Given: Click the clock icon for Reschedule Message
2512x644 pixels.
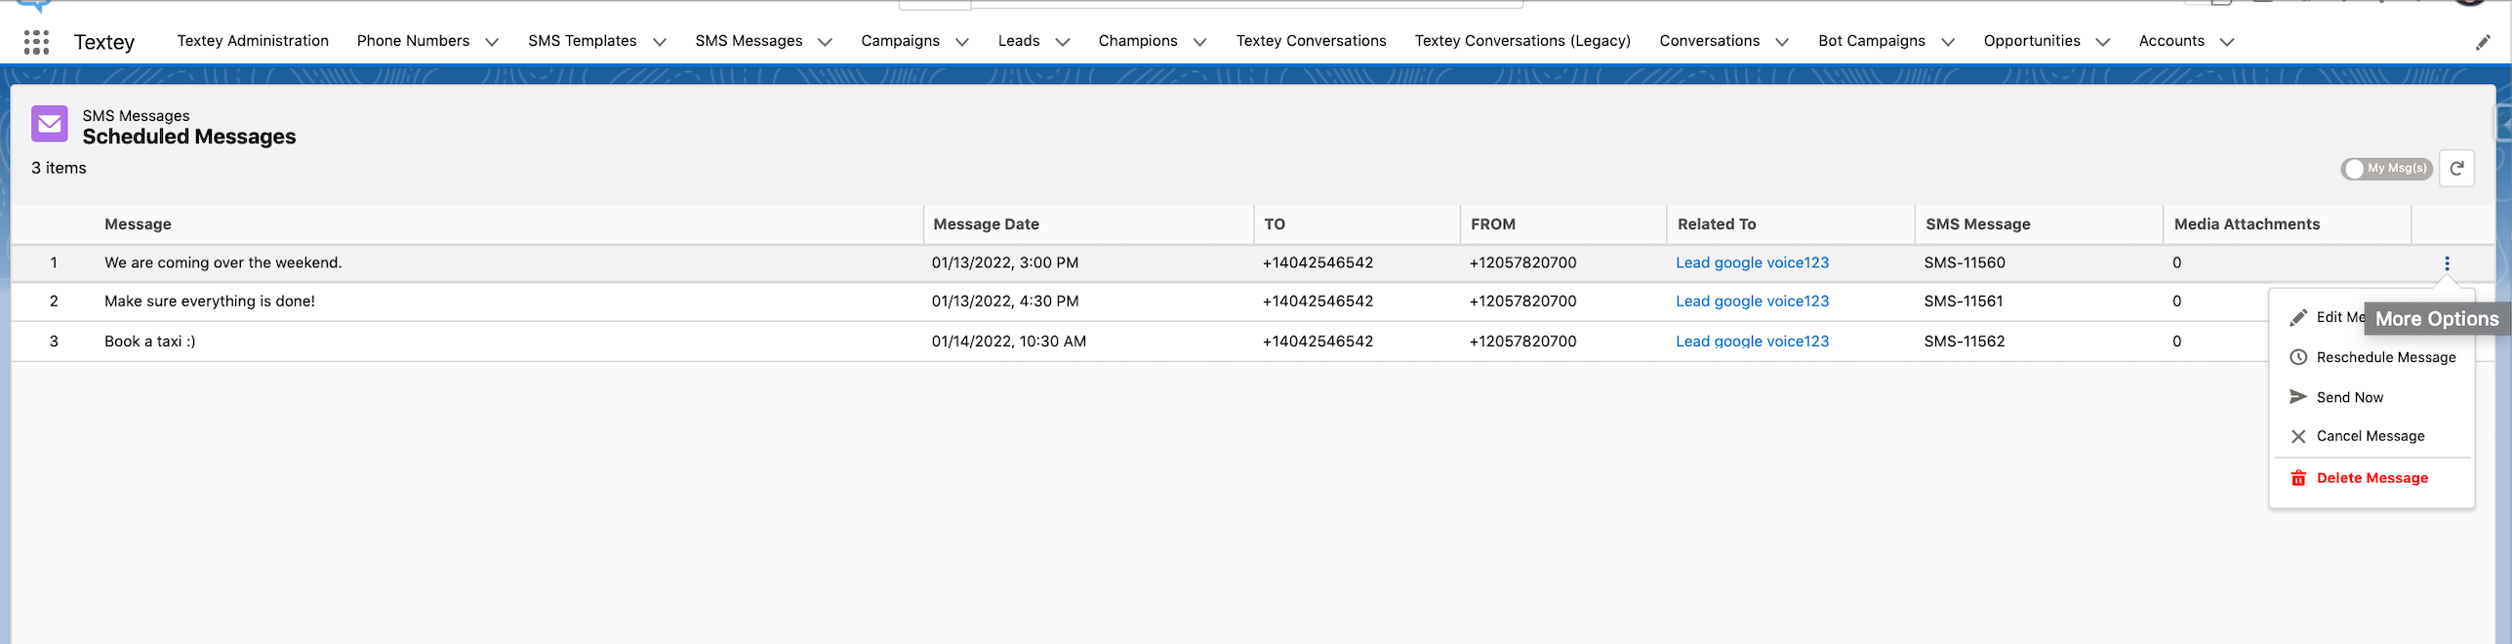Looking at the screenshot, I should pos(2298,357).
